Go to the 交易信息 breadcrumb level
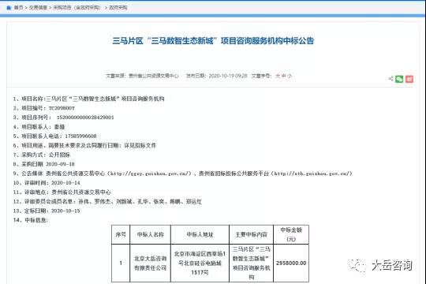Image resolution: width=426 pixels, height=284 pixels. (38, 8)
